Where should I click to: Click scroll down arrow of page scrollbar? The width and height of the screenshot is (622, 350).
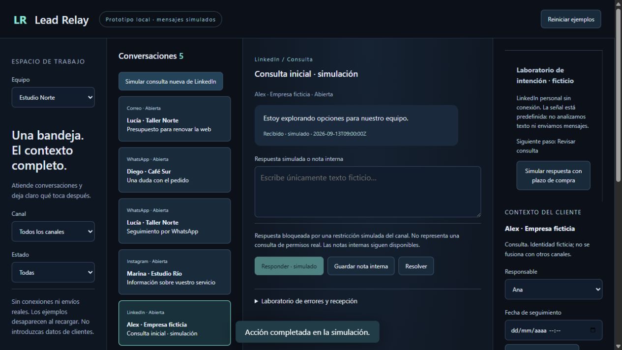tap(618, 346)
